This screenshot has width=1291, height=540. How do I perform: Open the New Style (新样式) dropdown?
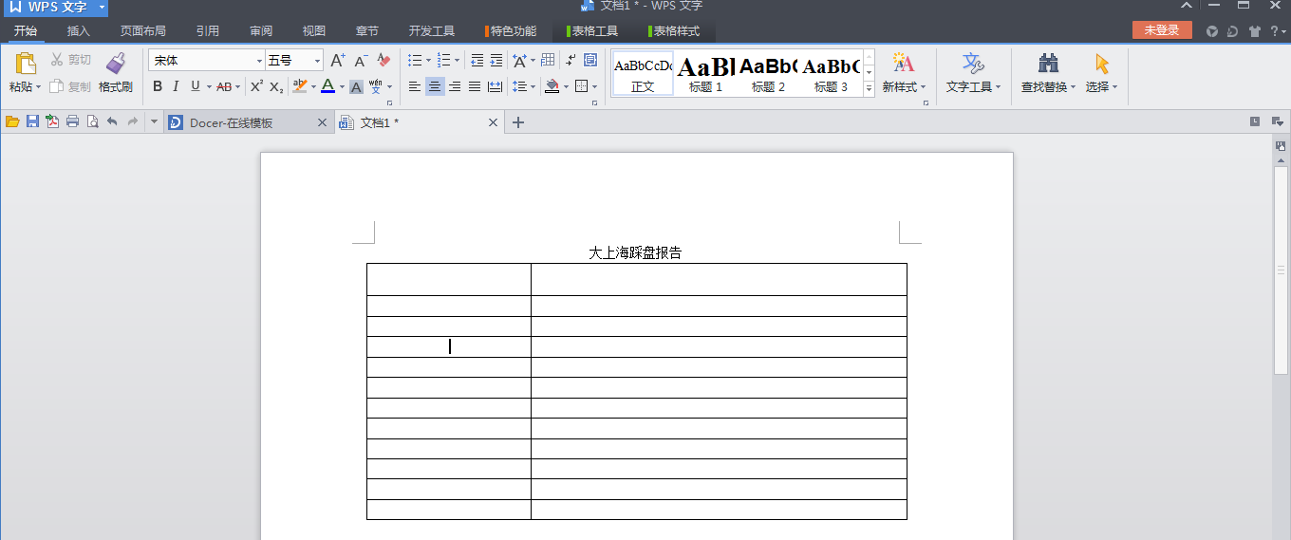coord(904,87)
